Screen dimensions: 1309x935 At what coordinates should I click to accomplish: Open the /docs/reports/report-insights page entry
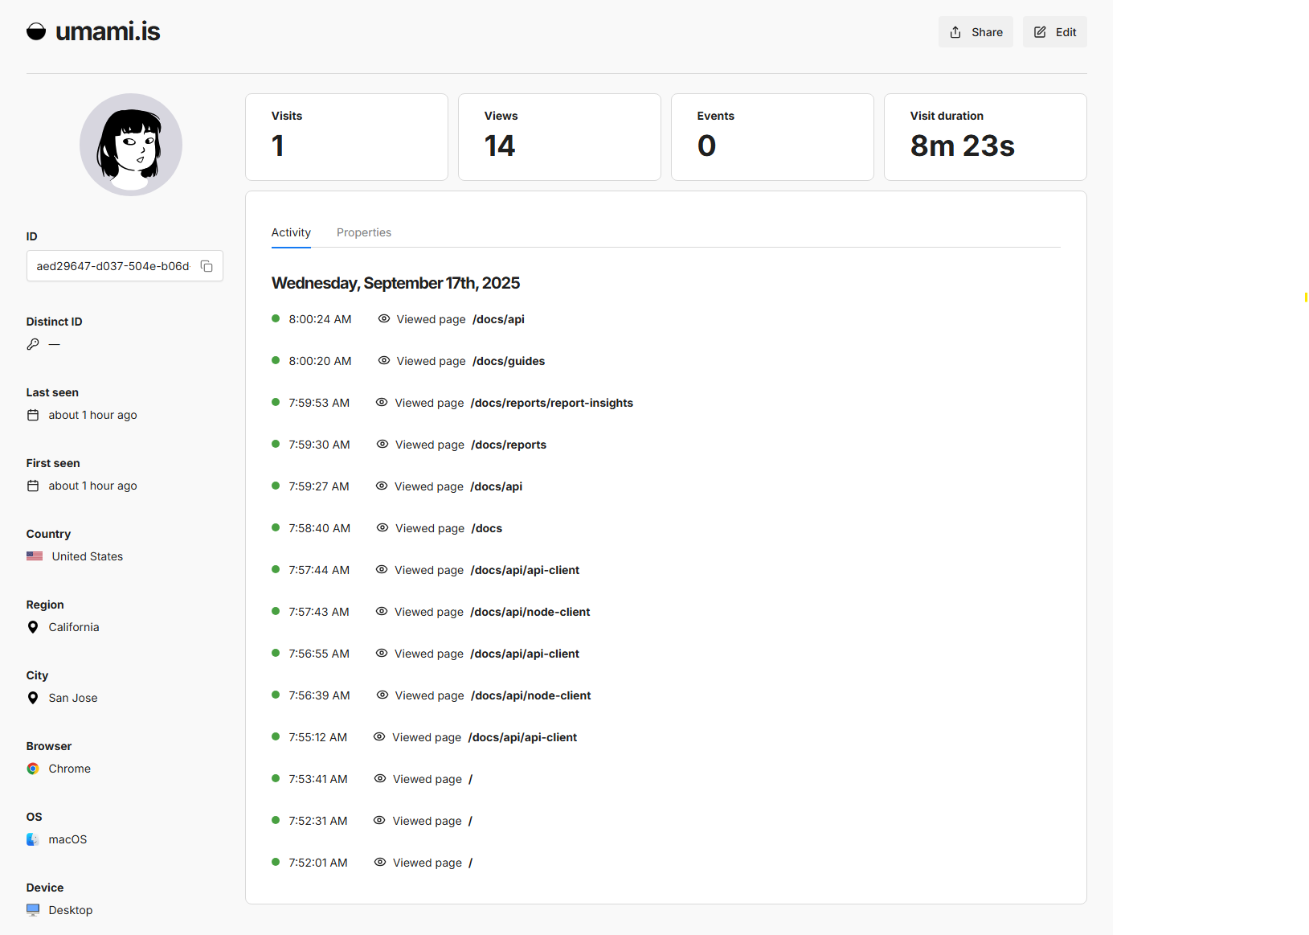pyautogui.click(x=552, y=403)
